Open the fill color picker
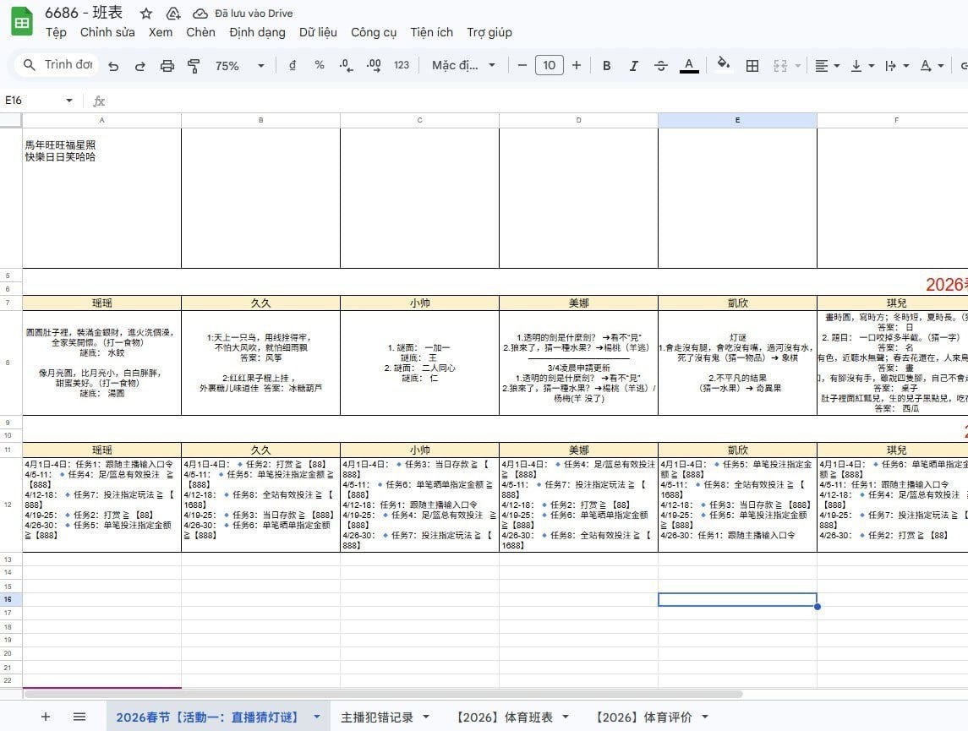 723,66
